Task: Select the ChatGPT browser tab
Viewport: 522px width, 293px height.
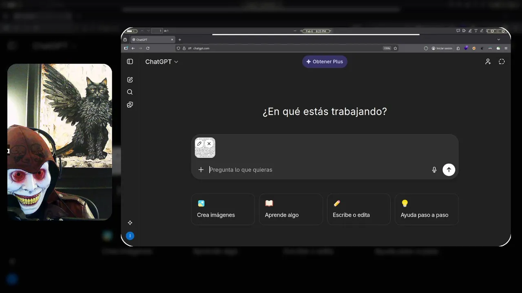Action: pos(153,39)
